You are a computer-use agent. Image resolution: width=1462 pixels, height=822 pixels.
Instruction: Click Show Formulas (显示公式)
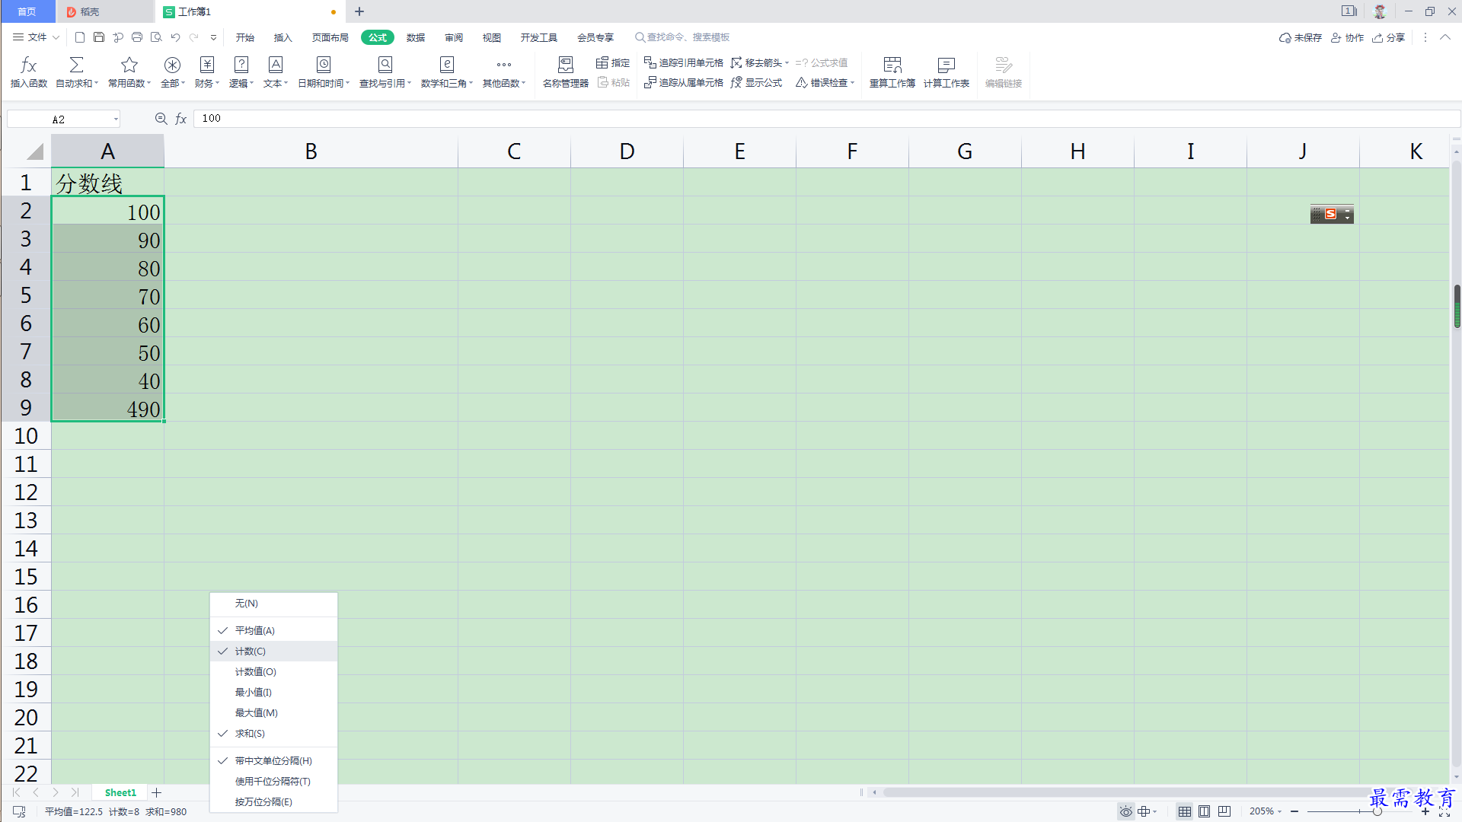pyautogui.click(x=757, y=82)
